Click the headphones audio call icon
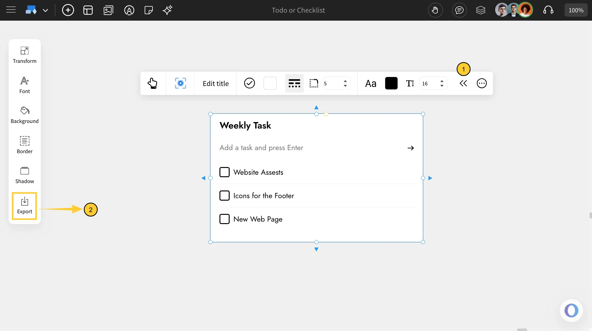The image size is (592, 331). [548, 10]
